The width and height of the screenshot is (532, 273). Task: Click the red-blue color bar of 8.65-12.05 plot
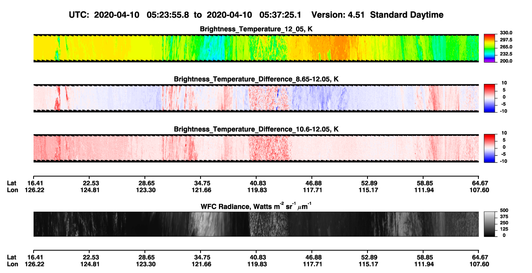tap(489, 98)
